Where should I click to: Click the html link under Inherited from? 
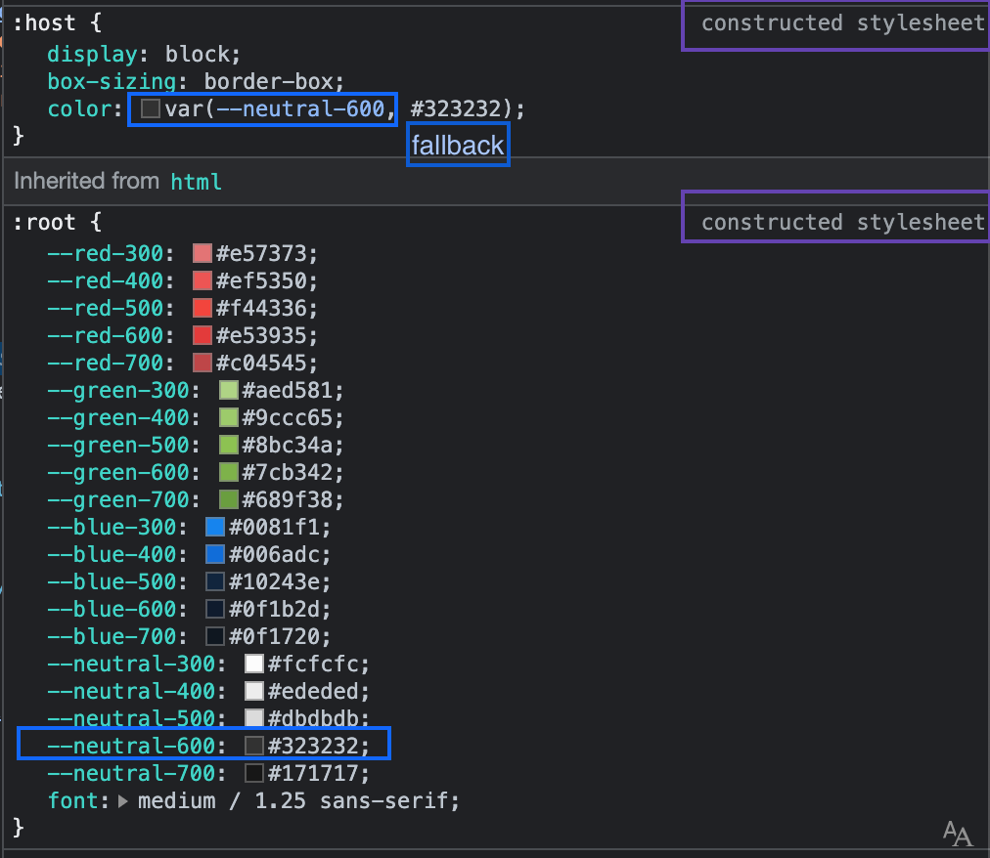pyautogui.click(x=196, y=181)
